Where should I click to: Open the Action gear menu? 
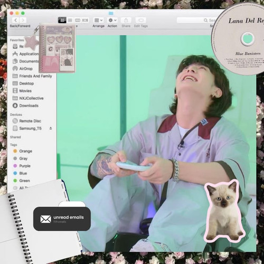[112, 20]
